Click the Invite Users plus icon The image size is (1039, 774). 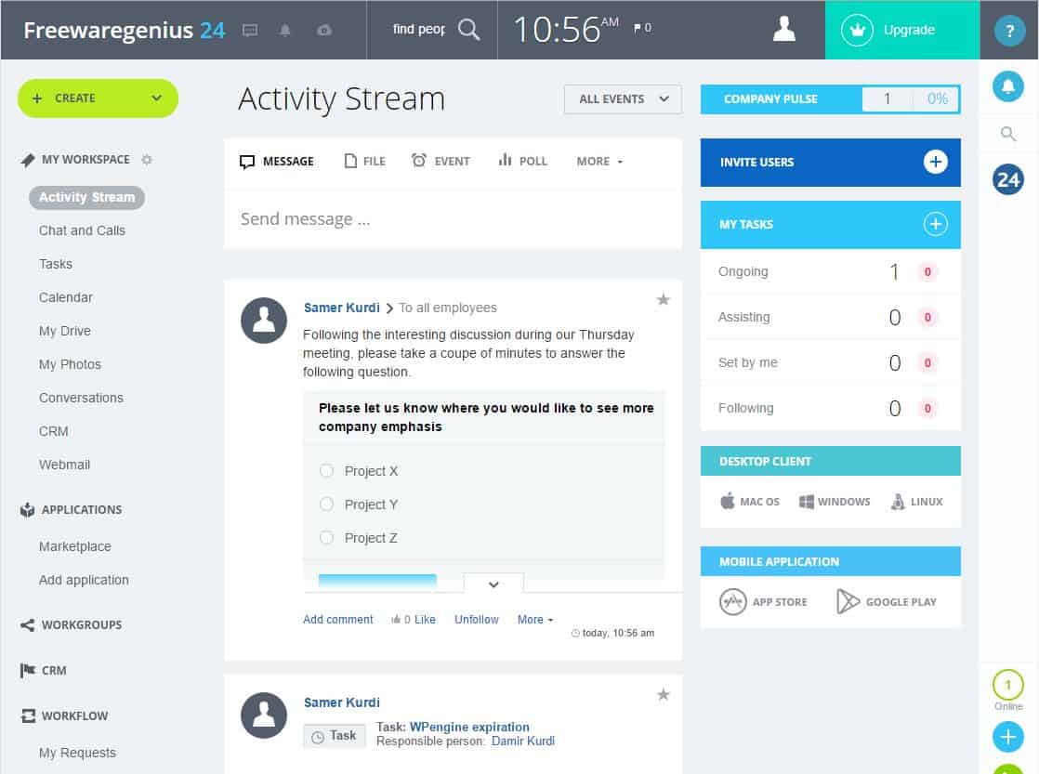coord(935,162)
